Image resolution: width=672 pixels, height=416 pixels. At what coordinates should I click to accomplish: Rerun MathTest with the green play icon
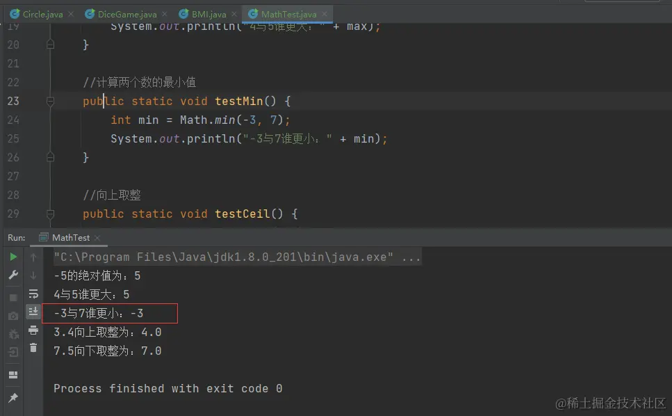pyautogui.click(x=13, y=257)
